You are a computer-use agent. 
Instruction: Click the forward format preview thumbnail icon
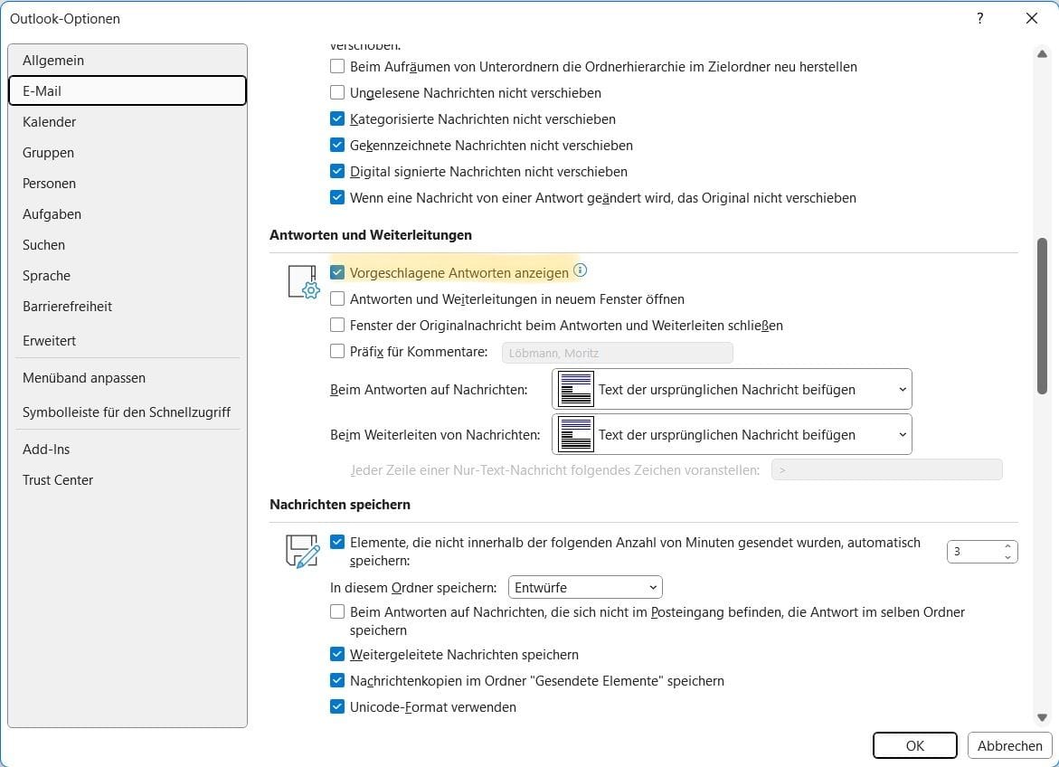coord(576,434)
